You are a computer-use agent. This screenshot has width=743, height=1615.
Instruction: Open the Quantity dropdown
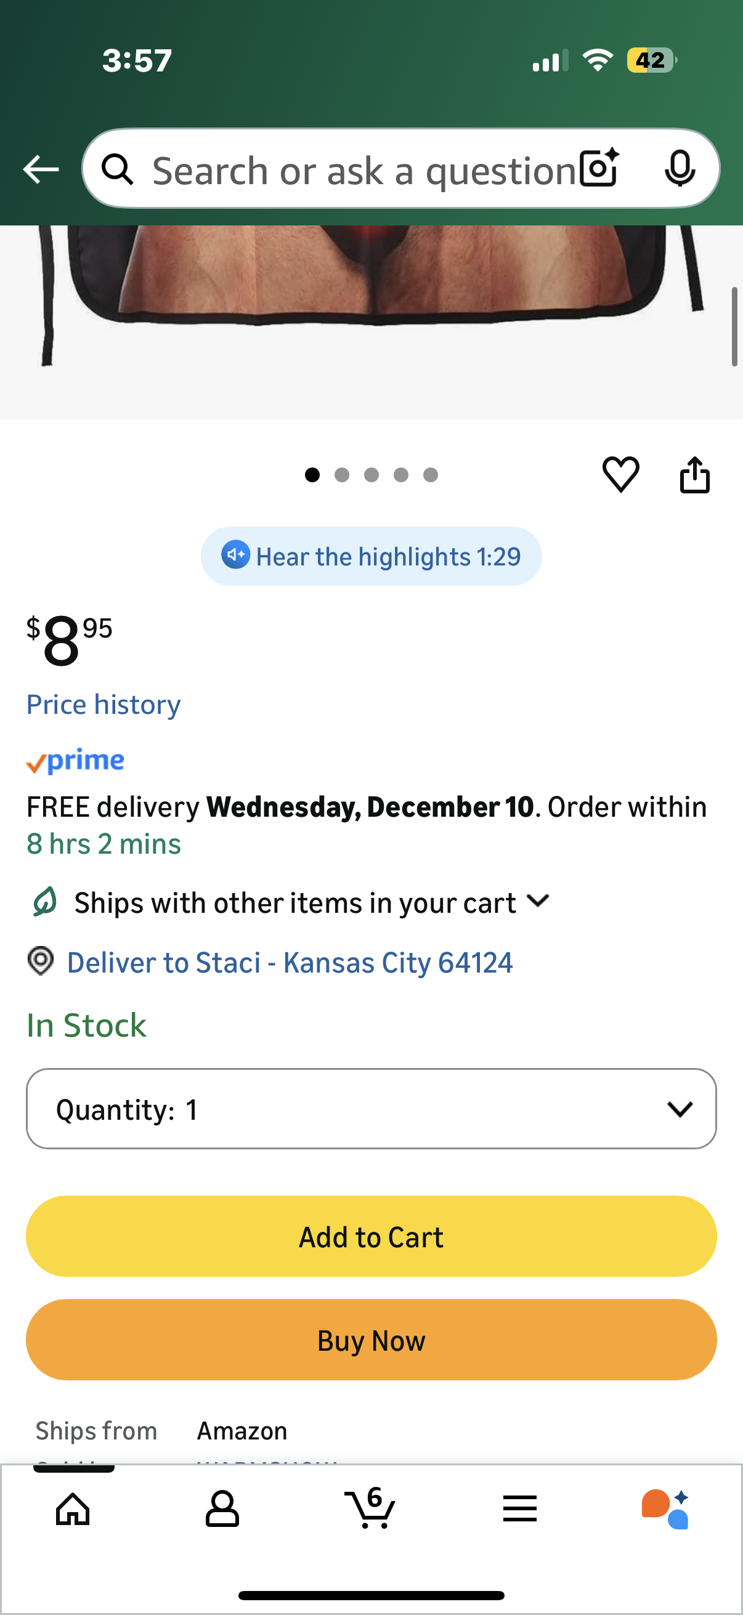[371, 1109]
